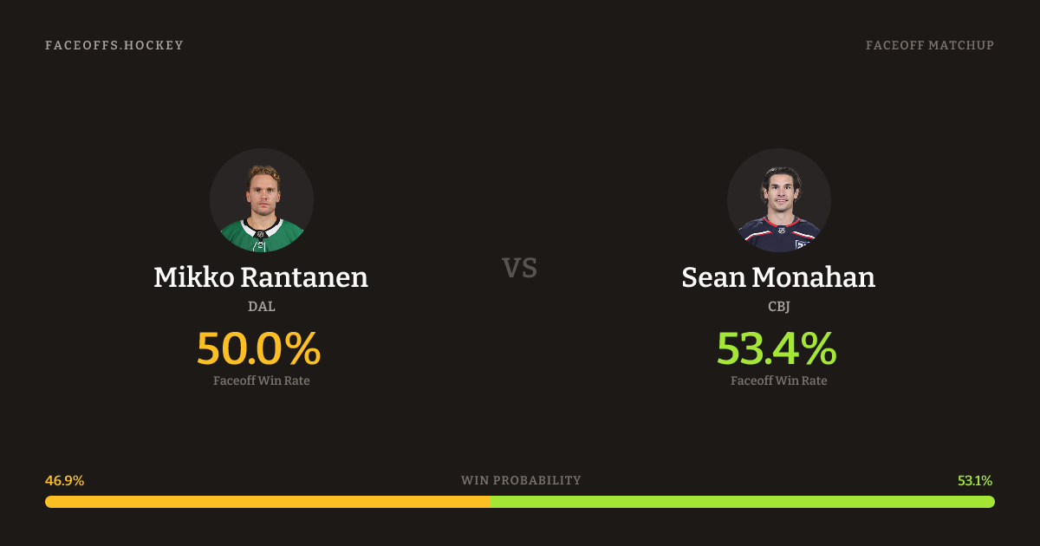Open the FACEOFFS.HOCKEY site link

[114, 45]
